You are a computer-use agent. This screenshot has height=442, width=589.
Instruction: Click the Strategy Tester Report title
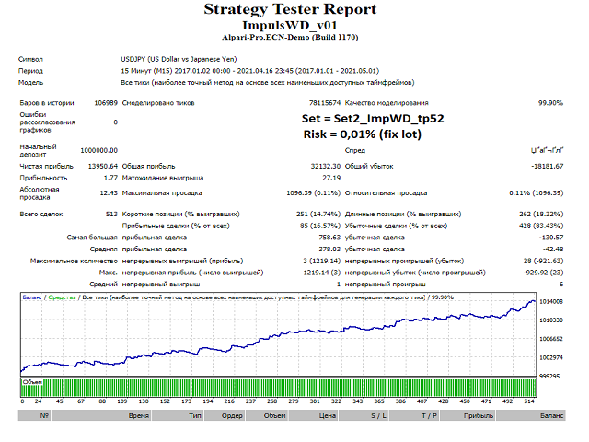tap(289, 10)
